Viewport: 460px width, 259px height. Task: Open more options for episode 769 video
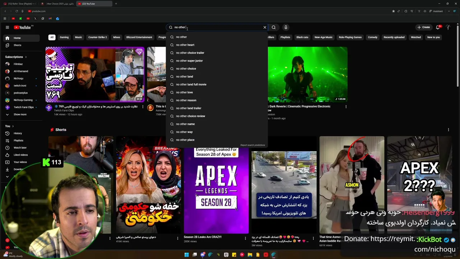tap(143, 107)
